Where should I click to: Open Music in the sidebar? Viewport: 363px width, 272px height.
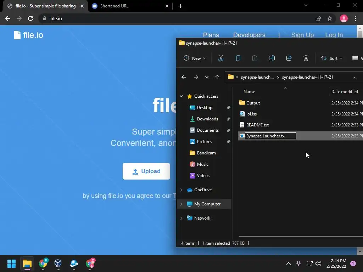202,164
